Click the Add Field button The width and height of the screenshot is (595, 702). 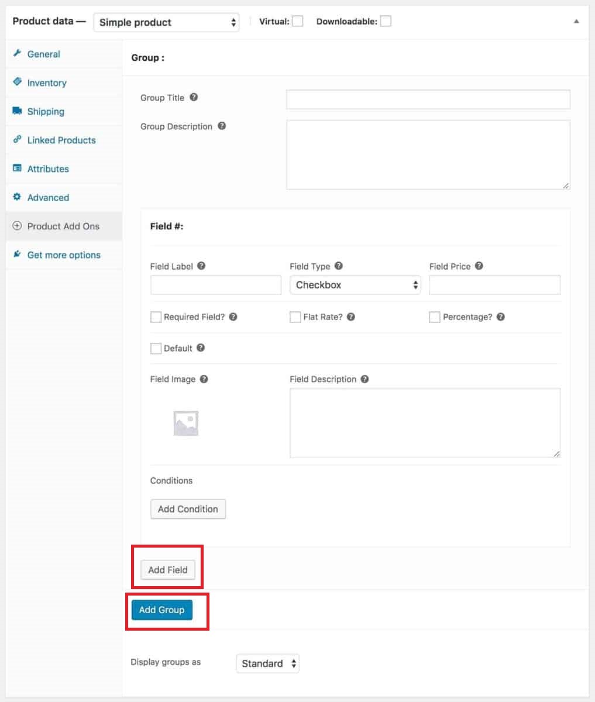click(x=168, y=569)
